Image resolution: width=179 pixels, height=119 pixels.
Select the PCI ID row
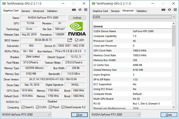coord(132,104)
